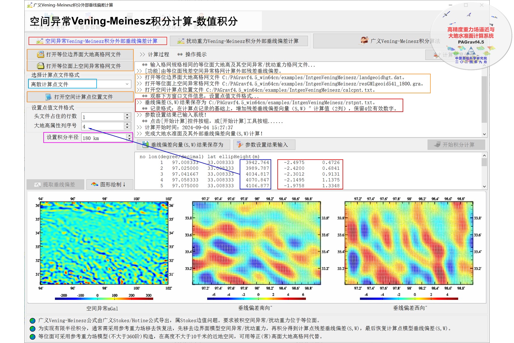514x343 pixels.
Task: Click the icon on the 扰动重力Vening-Meinesz tab
Action: [x=181, y=41]
